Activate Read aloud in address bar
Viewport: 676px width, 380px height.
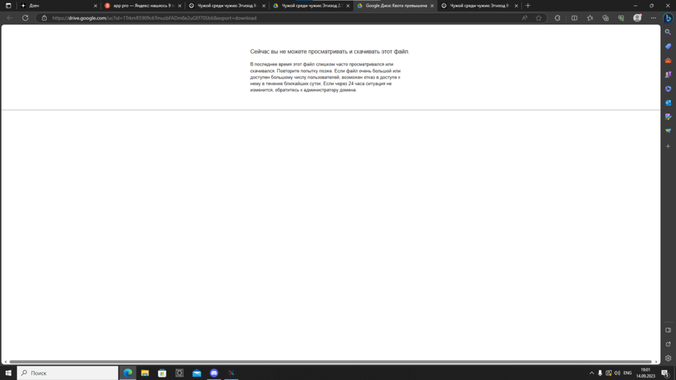click(525, 18)
